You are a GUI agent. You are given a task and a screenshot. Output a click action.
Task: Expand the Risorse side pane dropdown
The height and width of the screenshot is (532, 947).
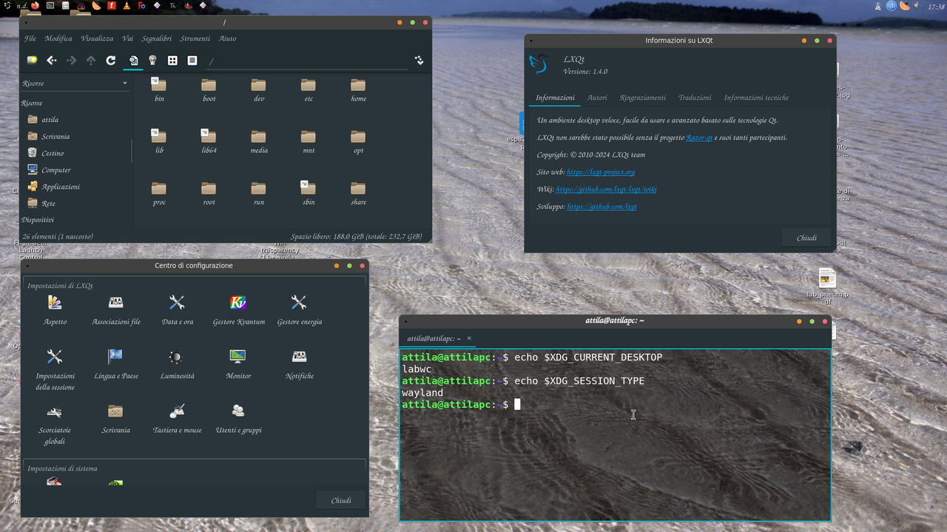pos(74,83)
